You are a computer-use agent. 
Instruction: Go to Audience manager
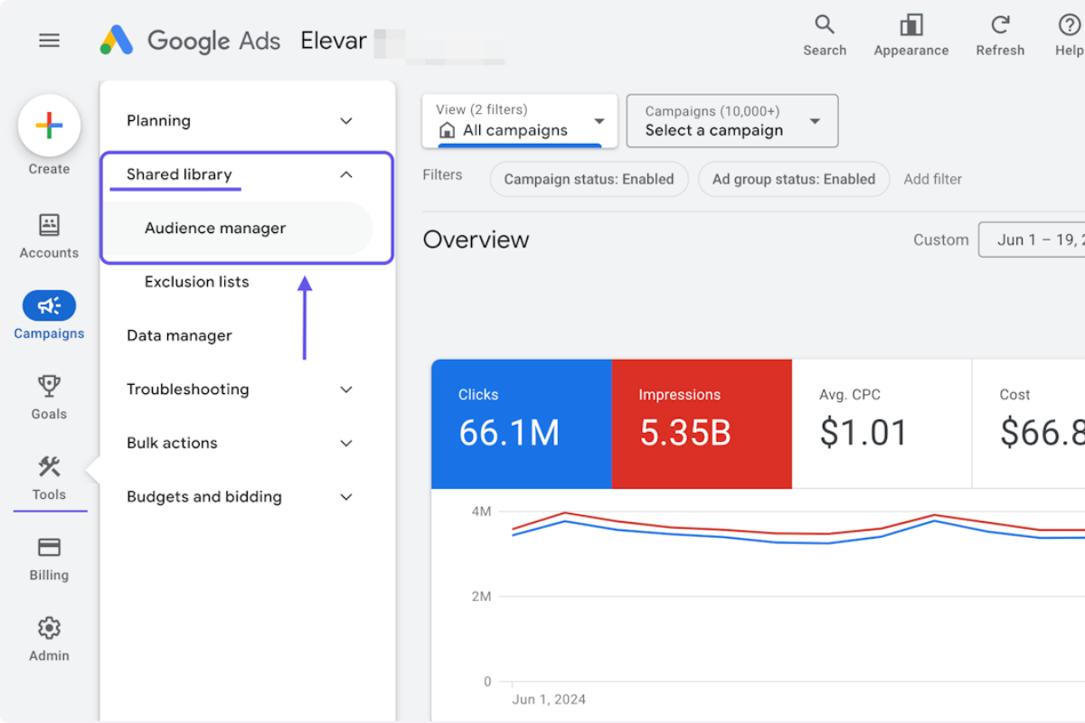(x=215, y=228)
